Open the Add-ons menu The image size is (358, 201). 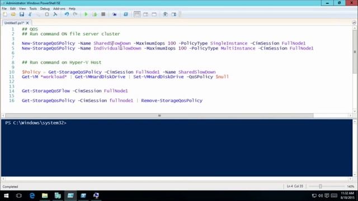coord(59,9)
